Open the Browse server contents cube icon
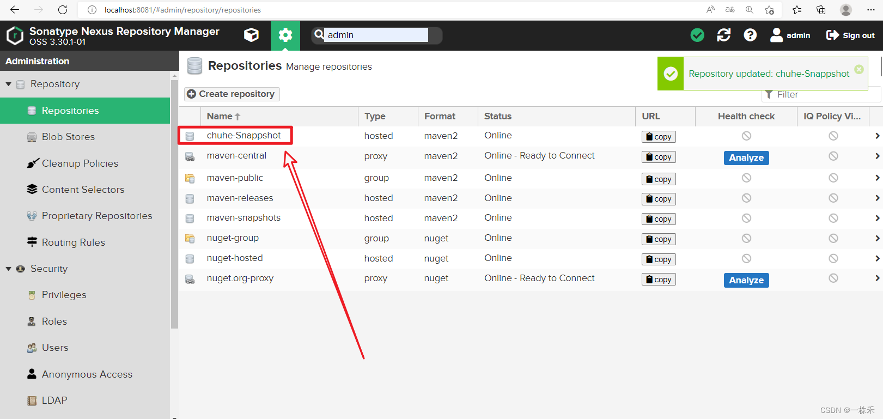This screenshot has width=883, height=419. coord(251,35)
